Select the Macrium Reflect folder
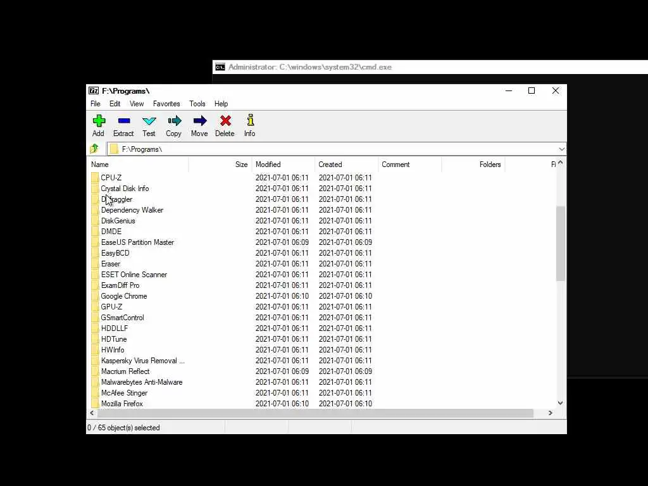Screen dimensions: 648x486 click(x=125, y=371)
